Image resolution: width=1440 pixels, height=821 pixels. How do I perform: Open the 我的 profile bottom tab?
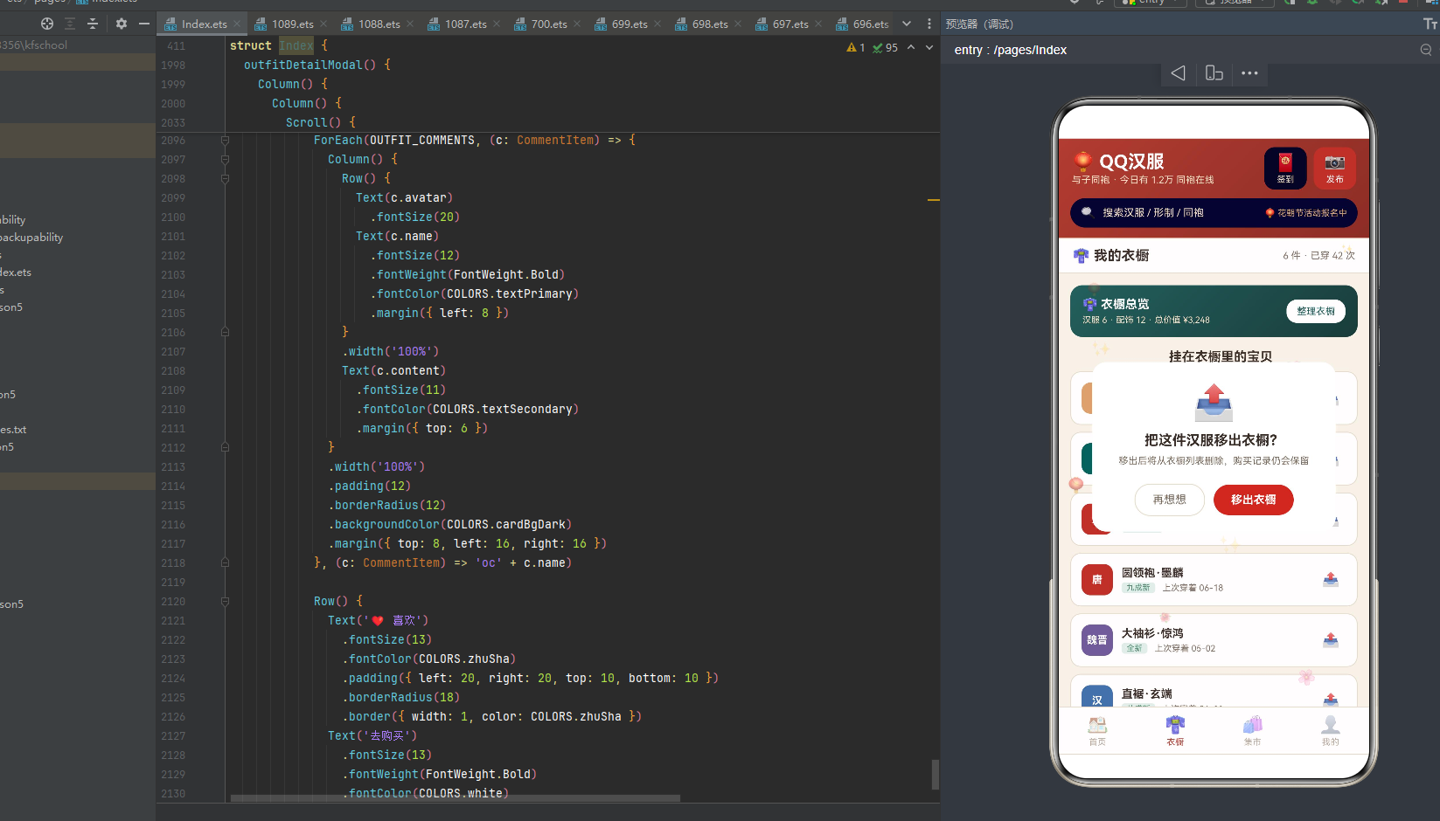[1330, 731]
